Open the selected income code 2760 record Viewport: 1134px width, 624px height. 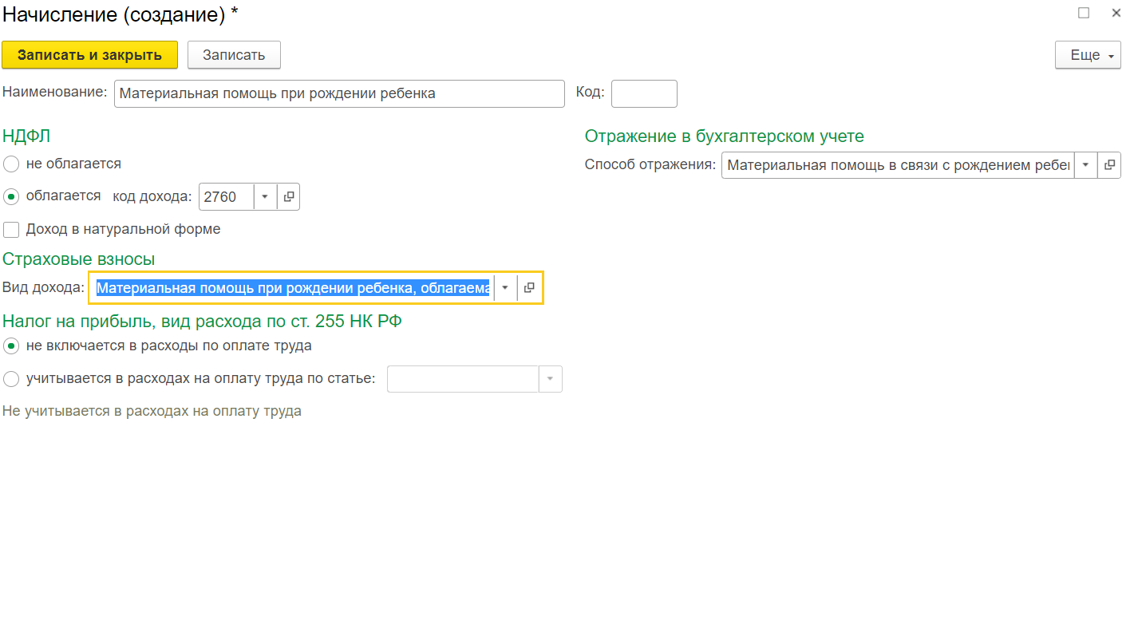289,196
